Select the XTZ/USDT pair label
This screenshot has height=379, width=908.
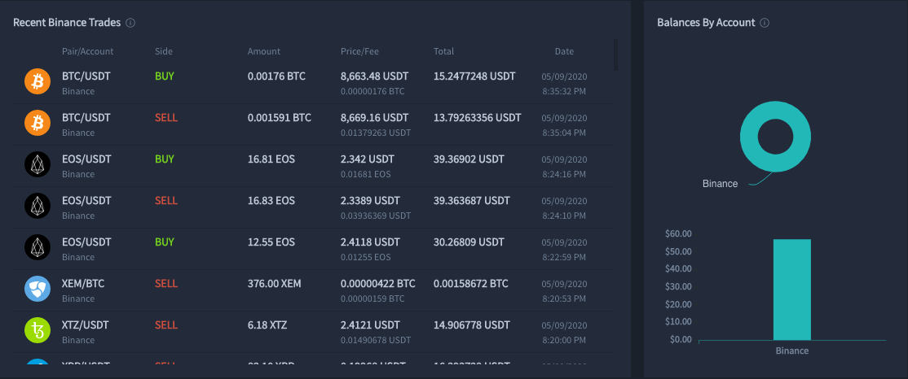point(86,325)
